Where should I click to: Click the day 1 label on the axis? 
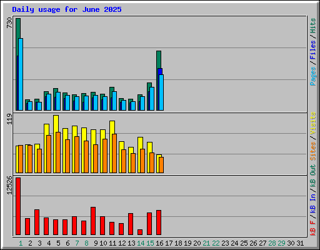coord(21,243)
